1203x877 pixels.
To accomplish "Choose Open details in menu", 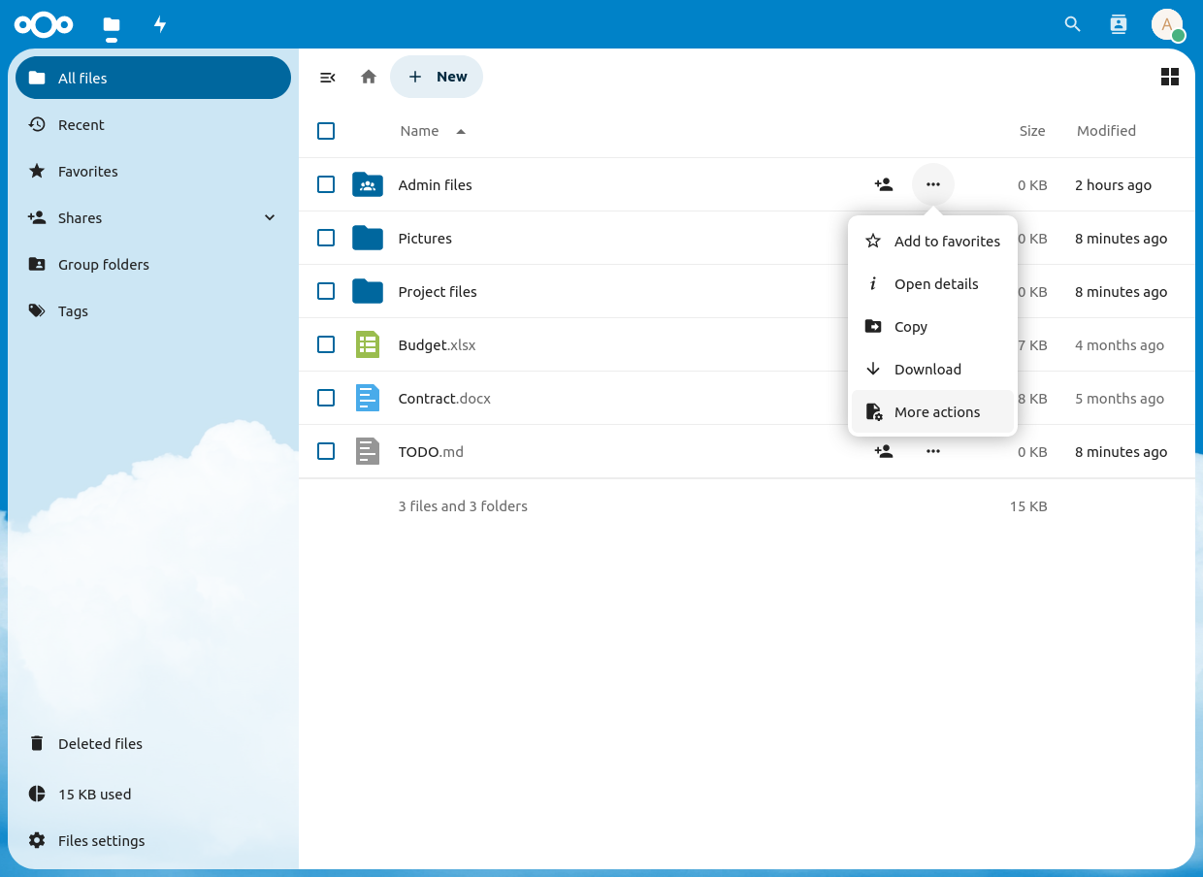I will [x=932, y=283].
